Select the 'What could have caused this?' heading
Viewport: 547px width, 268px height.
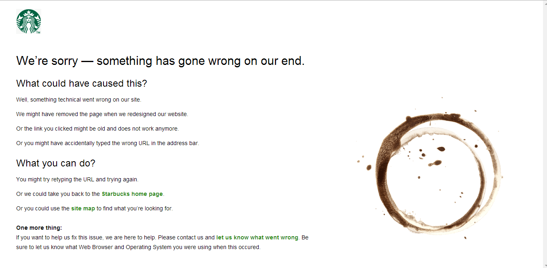point(82,83)
